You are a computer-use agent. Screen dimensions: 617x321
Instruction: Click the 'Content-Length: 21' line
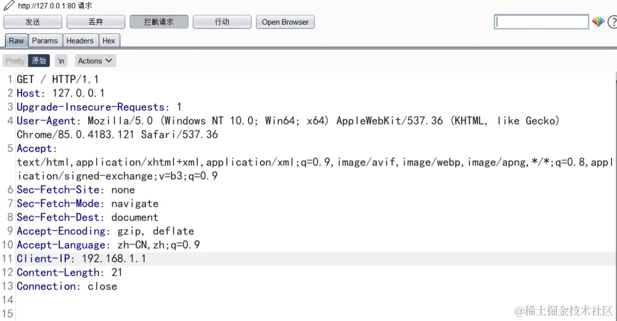(x=69, y=272)
